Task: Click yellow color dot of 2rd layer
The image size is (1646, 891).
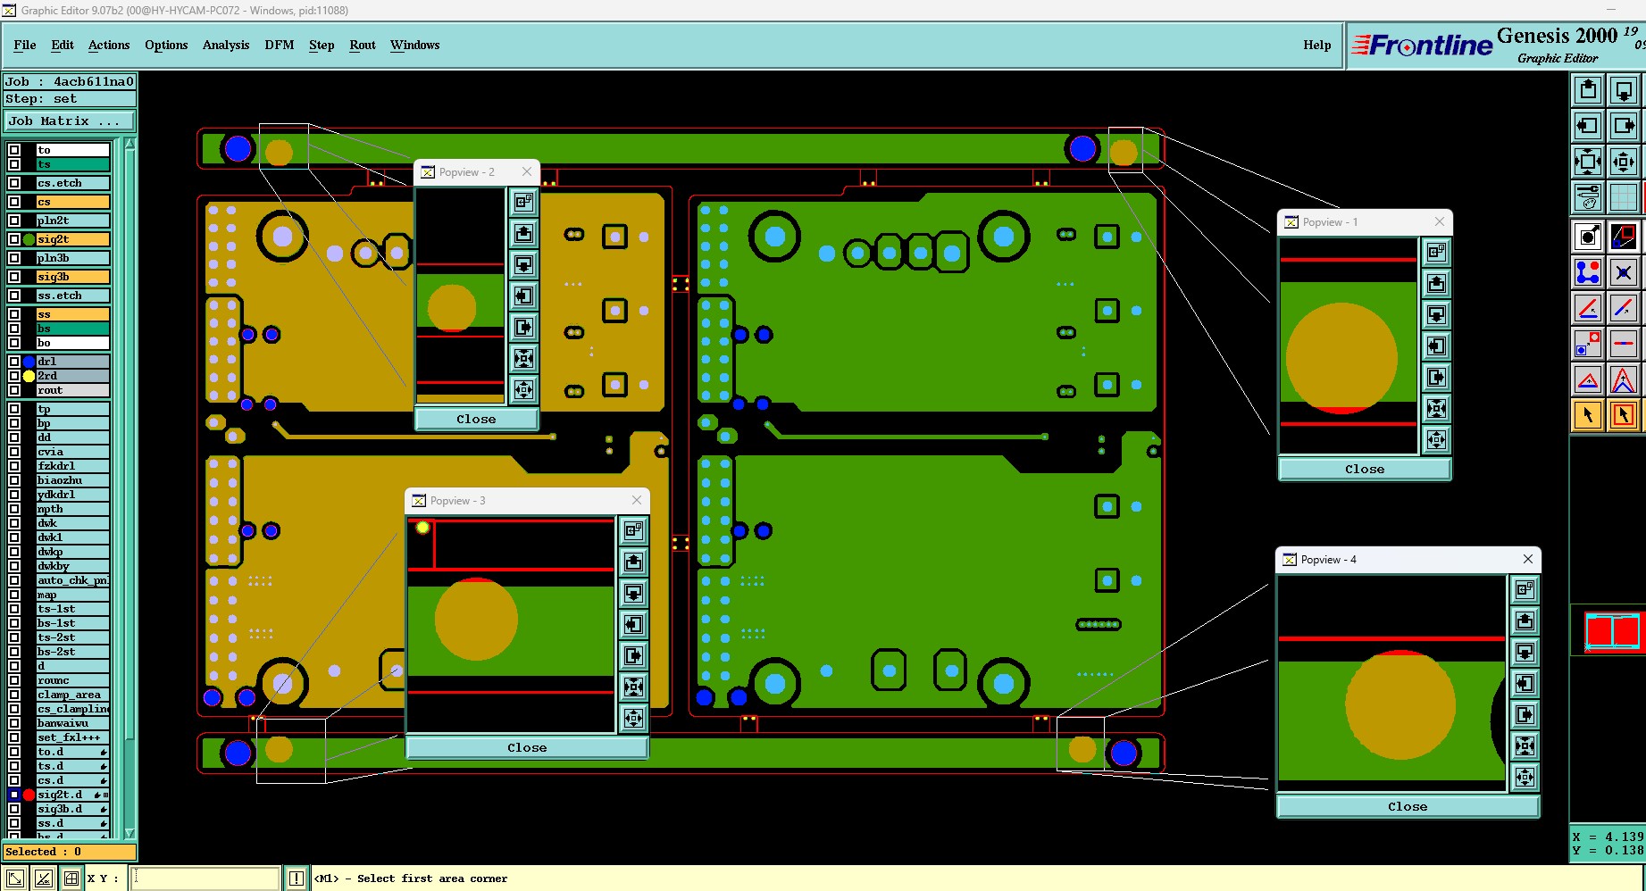Action: click(x=29, y=376)
